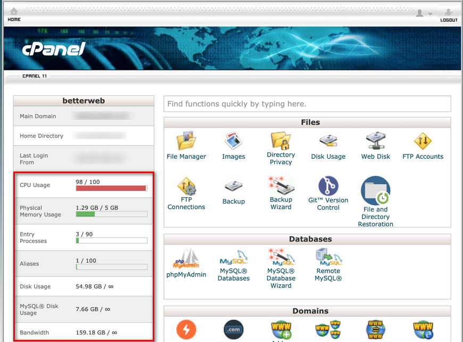Go to the cPanel Home icon
Image resolution: width=463 pixels, height=342 pixels.
click(14, 12)
